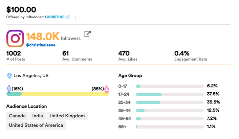The height and width of the screenshot is (139, 239).
Task: Click the gender split percentage bar
Action: click(x=58, y=94)
